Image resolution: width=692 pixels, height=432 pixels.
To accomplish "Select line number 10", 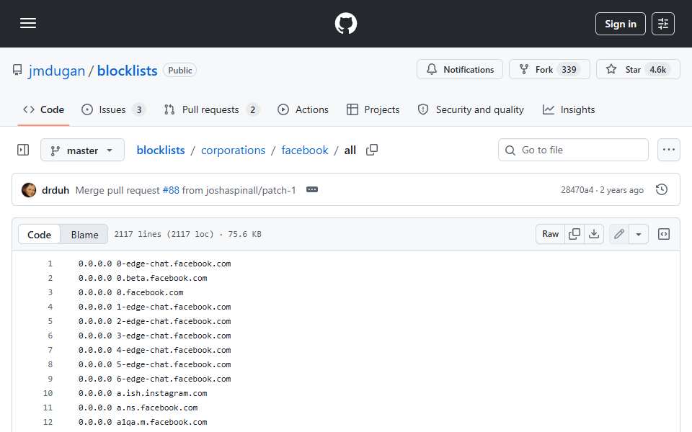I will point(48,393).
